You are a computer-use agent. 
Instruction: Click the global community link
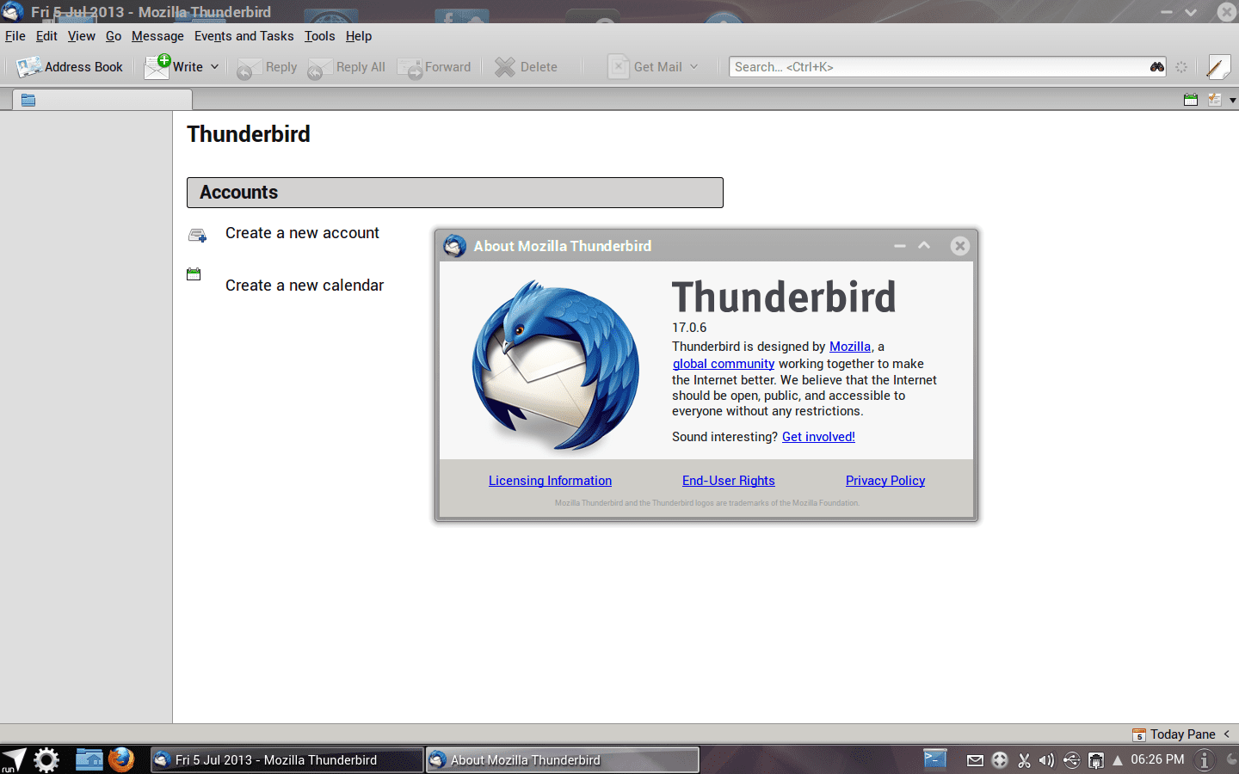click(x=724, y=364)
